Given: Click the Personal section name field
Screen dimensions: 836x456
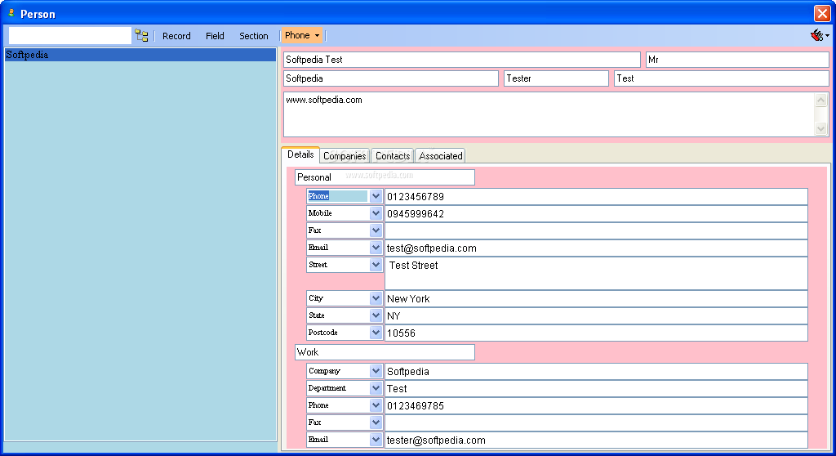Looking at the screenshot, I should (385, 177).
